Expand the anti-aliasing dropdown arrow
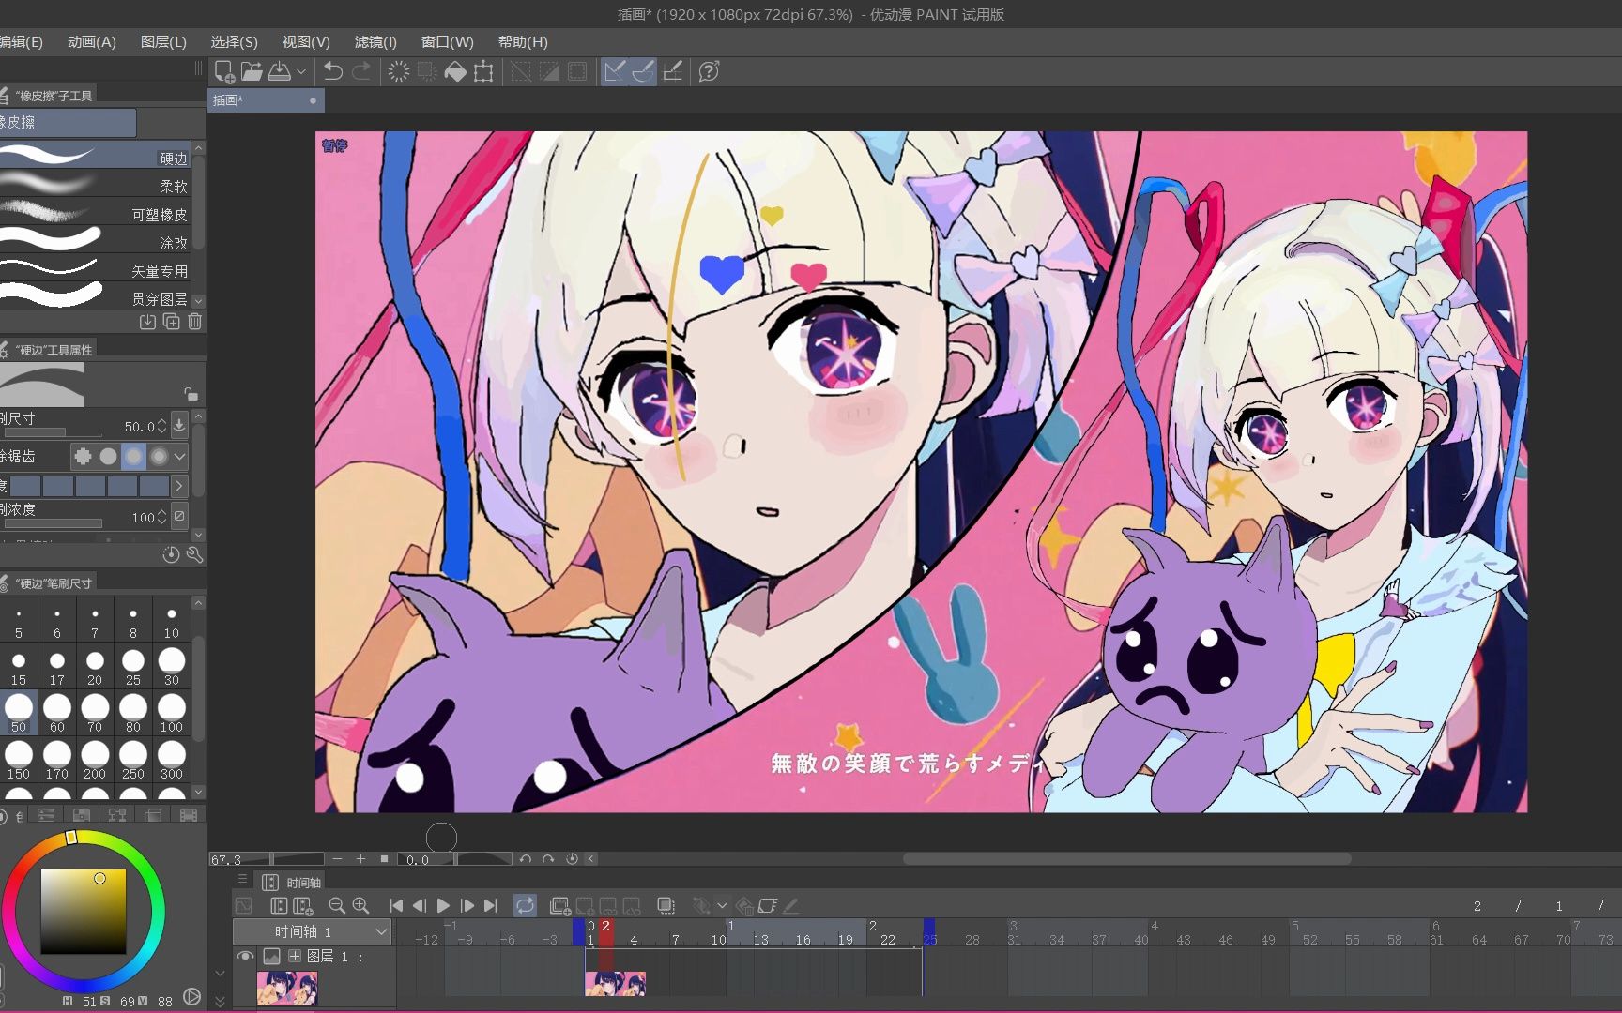1622x1013 pixels. click(179, 457)
